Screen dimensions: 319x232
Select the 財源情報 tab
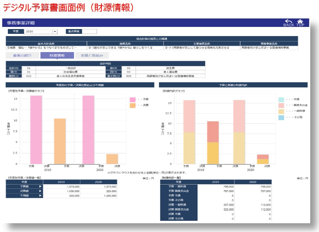pos(57,55)
